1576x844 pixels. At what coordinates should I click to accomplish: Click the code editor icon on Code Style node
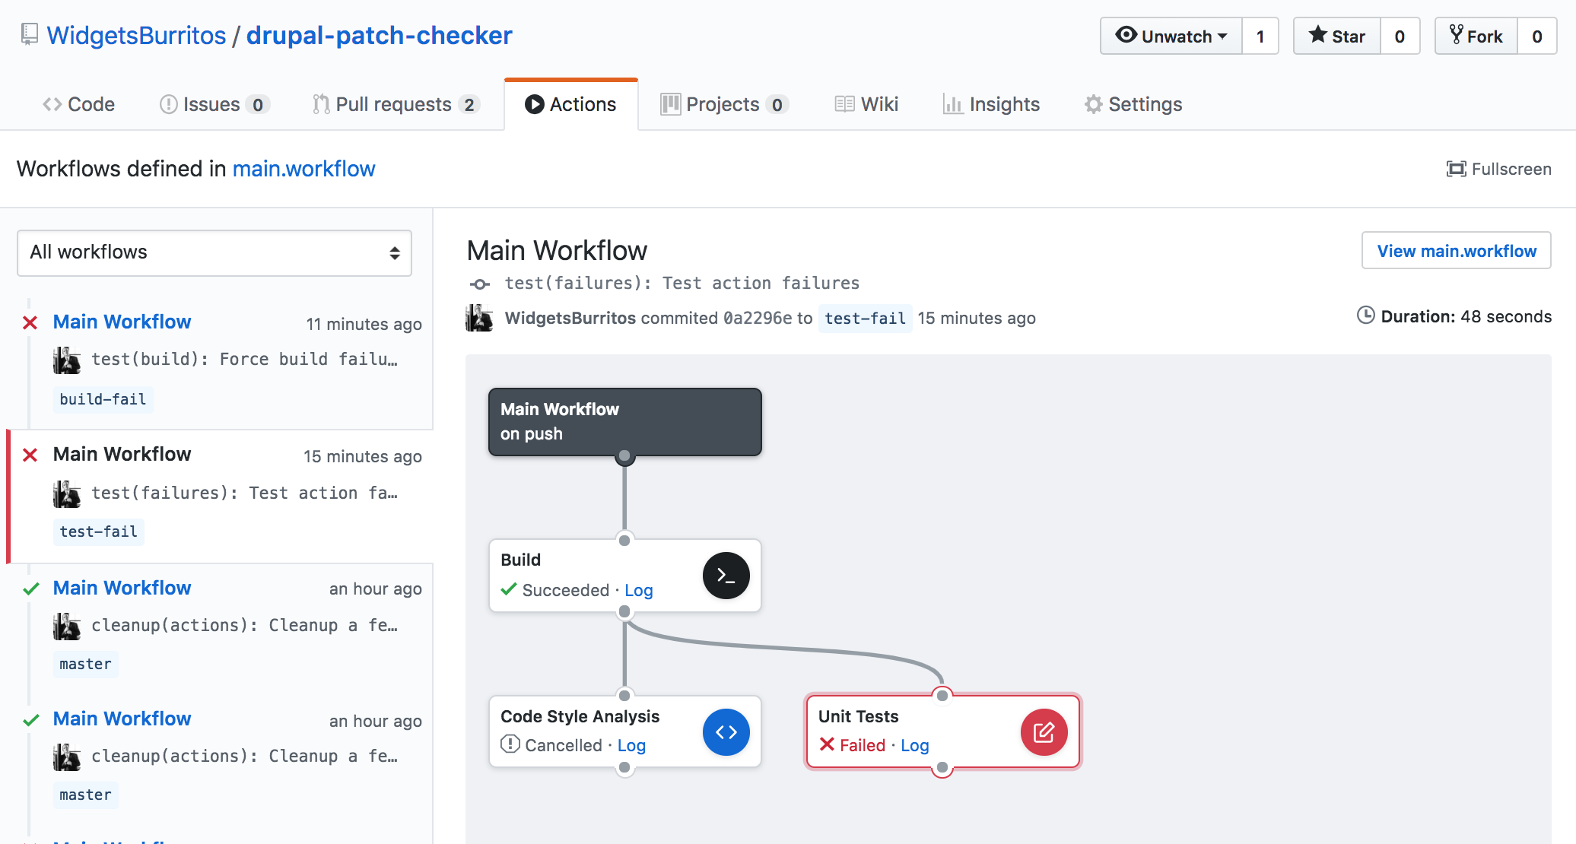[x=726, y=731]
